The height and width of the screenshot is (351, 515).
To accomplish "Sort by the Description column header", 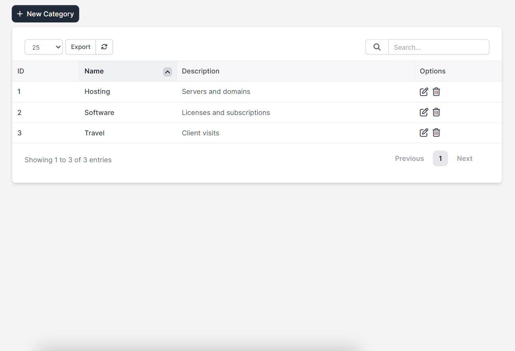I will click(295, 71).
